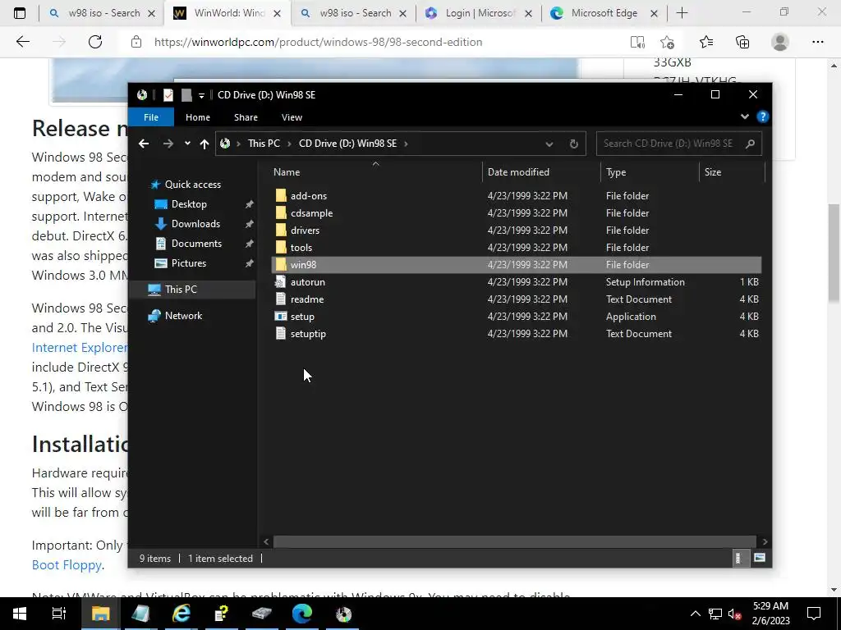Open Edge profile avatar

pos(780,42)
